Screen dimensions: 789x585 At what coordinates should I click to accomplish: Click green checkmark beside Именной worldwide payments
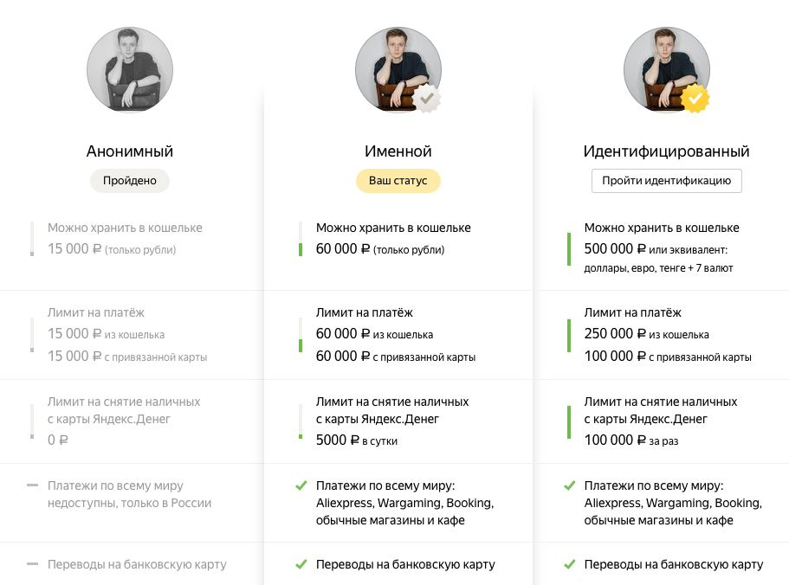pyautogui.click(x=301, y=486)
